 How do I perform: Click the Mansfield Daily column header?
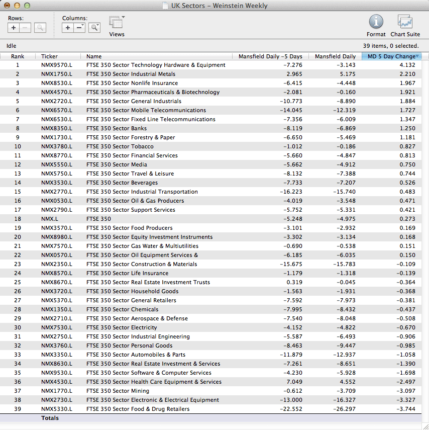click(x=335, y=56)
